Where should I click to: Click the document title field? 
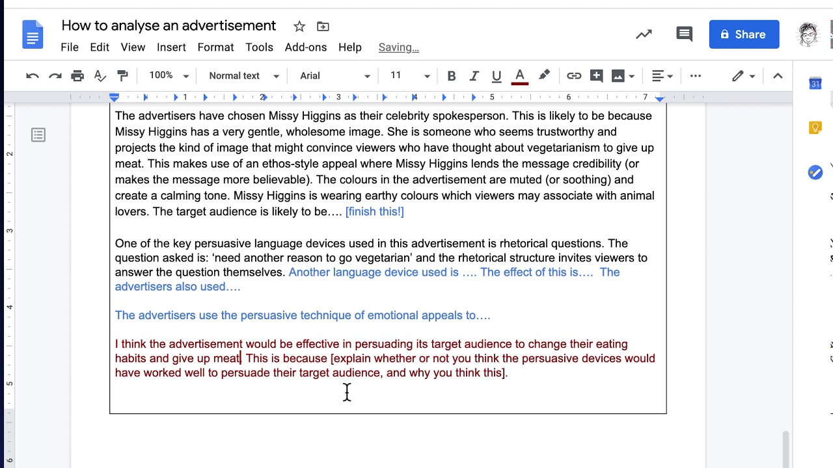169,26
